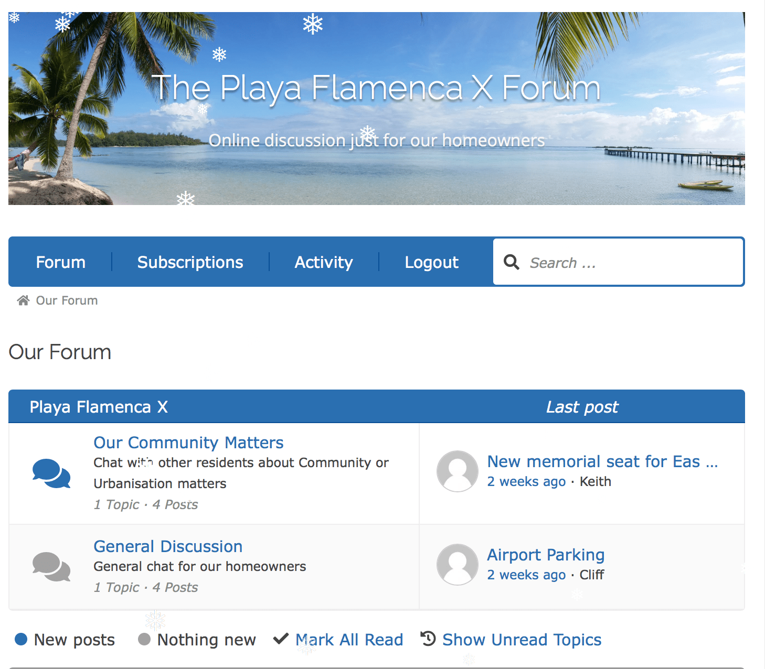This screenshot has height=669, width=765.
Task: Open the General Discussion forum
Action: pyautogui.click(x=168, y=546)
